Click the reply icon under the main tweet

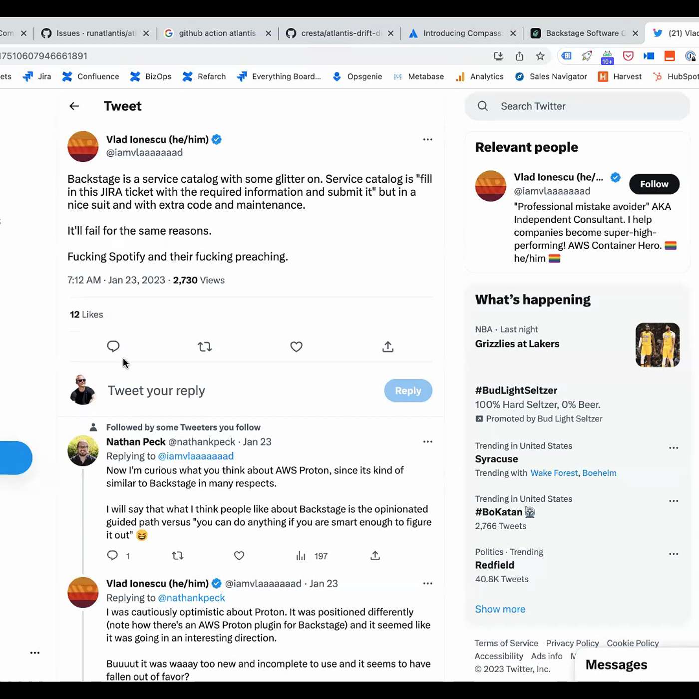[x=113, y=347]
